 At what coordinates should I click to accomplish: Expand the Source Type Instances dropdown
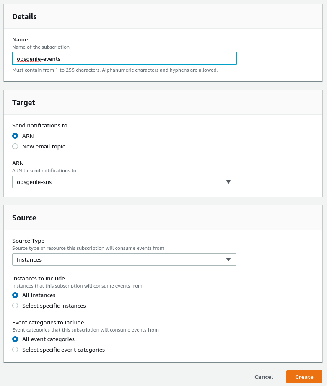pyautogui.click(x=125, y=259)
